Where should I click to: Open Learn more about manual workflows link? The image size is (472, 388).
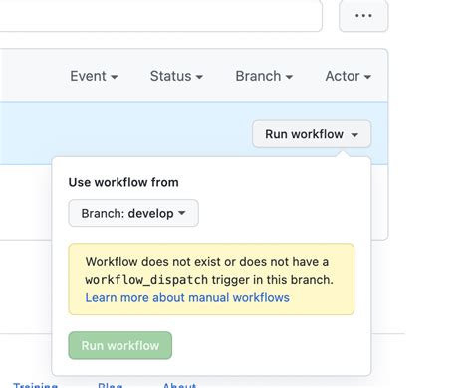click(x=187, y=297)
